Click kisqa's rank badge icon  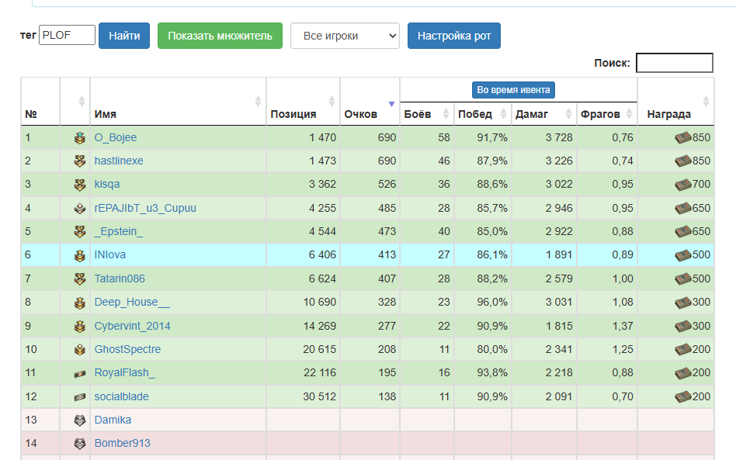point(80,185)
